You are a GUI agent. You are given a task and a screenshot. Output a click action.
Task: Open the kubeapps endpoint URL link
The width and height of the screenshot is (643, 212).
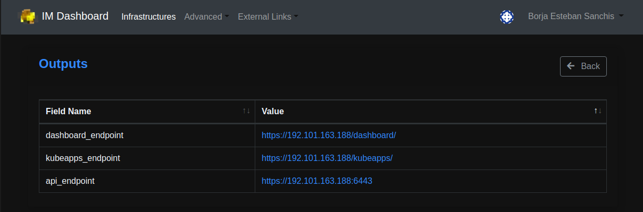point(327,158)
